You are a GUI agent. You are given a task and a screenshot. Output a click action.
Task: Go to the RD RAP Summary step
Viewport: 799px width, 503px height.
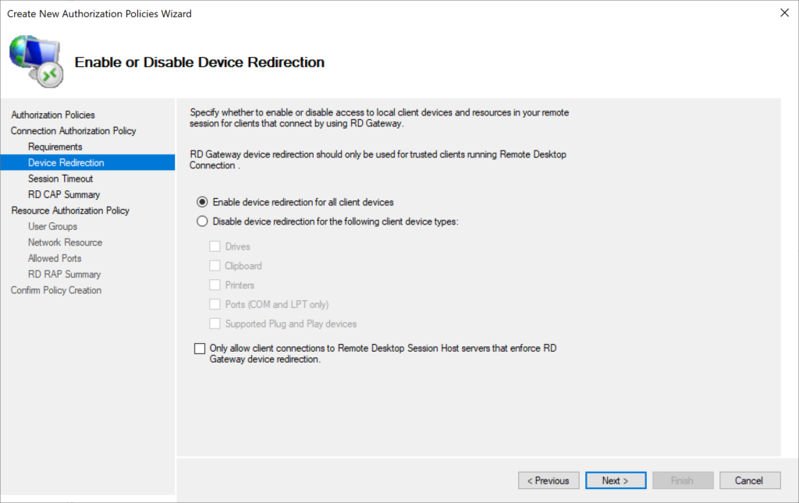pos(64,274)
